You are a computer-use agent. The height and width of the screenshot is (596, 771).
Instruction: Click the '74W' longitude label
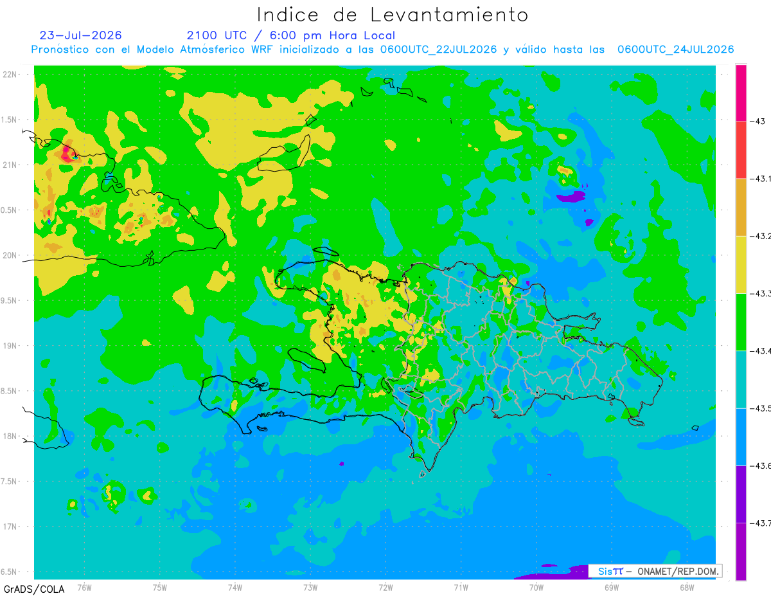(x=235, y=588)
